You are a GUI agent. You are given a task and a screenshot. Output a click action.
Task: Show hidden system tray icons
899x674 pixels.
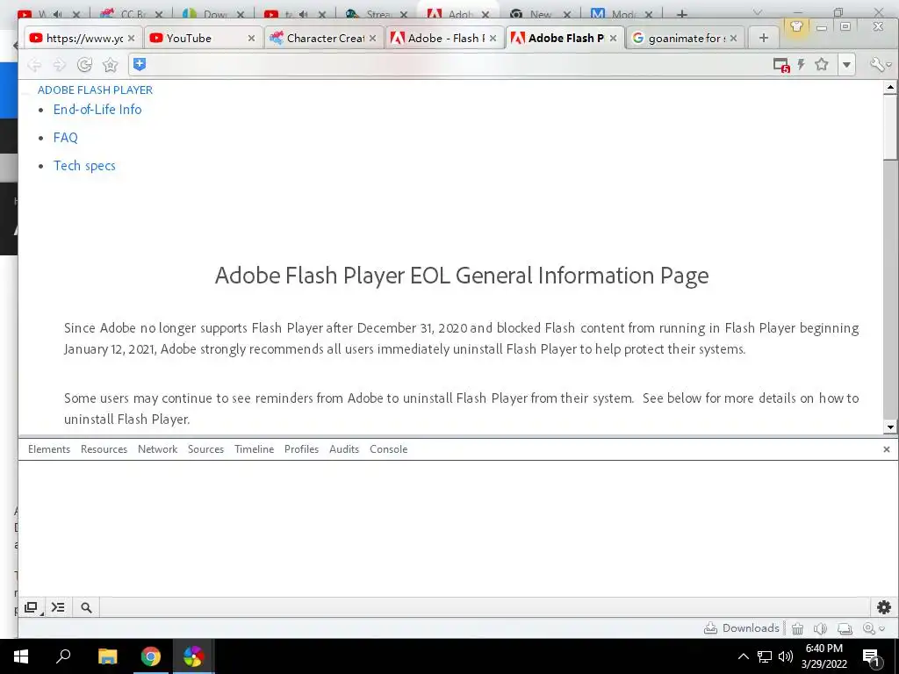point(743,656)
